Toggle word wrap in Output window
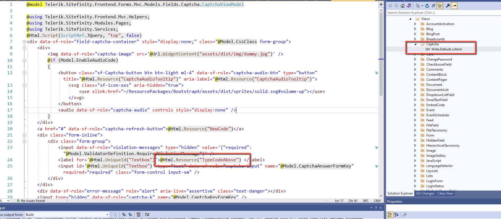Screen dimensions: 501x219 tap(147, 214)
